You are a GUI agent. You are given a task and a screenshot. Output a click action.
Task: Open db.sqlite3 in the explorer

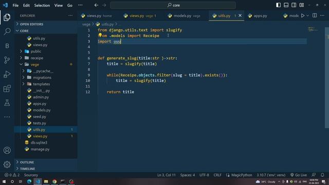[x=46, y=143]
